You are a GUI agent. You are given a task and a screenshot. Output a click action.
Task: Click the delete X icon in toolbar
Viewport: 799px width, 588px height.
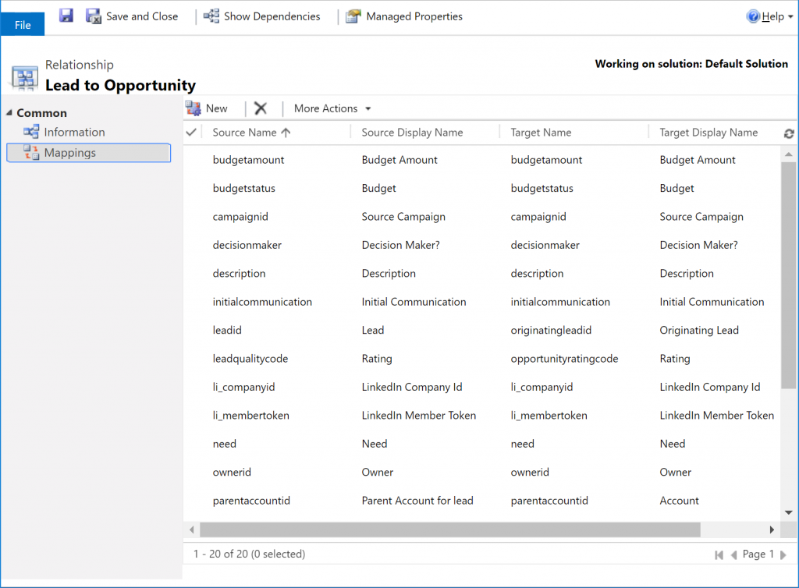[261, 108]
